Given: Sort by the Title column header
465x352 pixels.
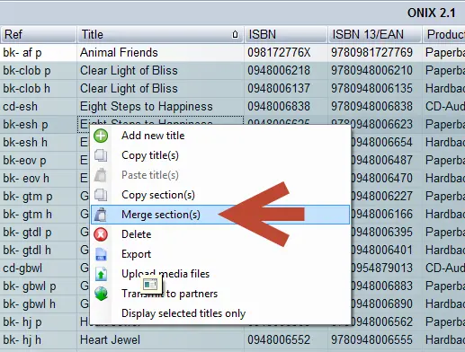Looking at the screenshot, I should (160, 34).
